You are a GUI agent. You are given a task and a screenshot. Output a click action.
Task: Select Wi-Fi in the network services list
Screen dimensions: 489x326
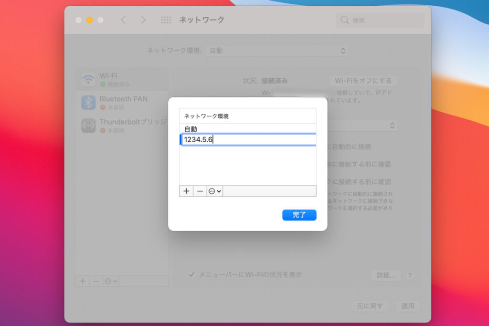pyautogui.click(x=122, y=80)
